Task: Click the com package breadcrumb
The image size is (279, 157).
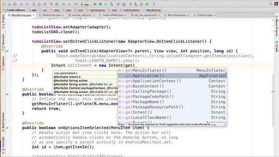Action: click(78, 10)
